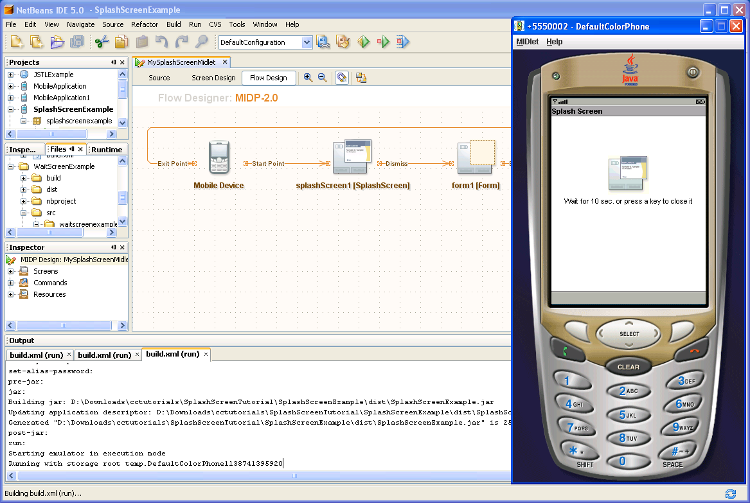Click the New File toolbar icon

tap(17, 42)
